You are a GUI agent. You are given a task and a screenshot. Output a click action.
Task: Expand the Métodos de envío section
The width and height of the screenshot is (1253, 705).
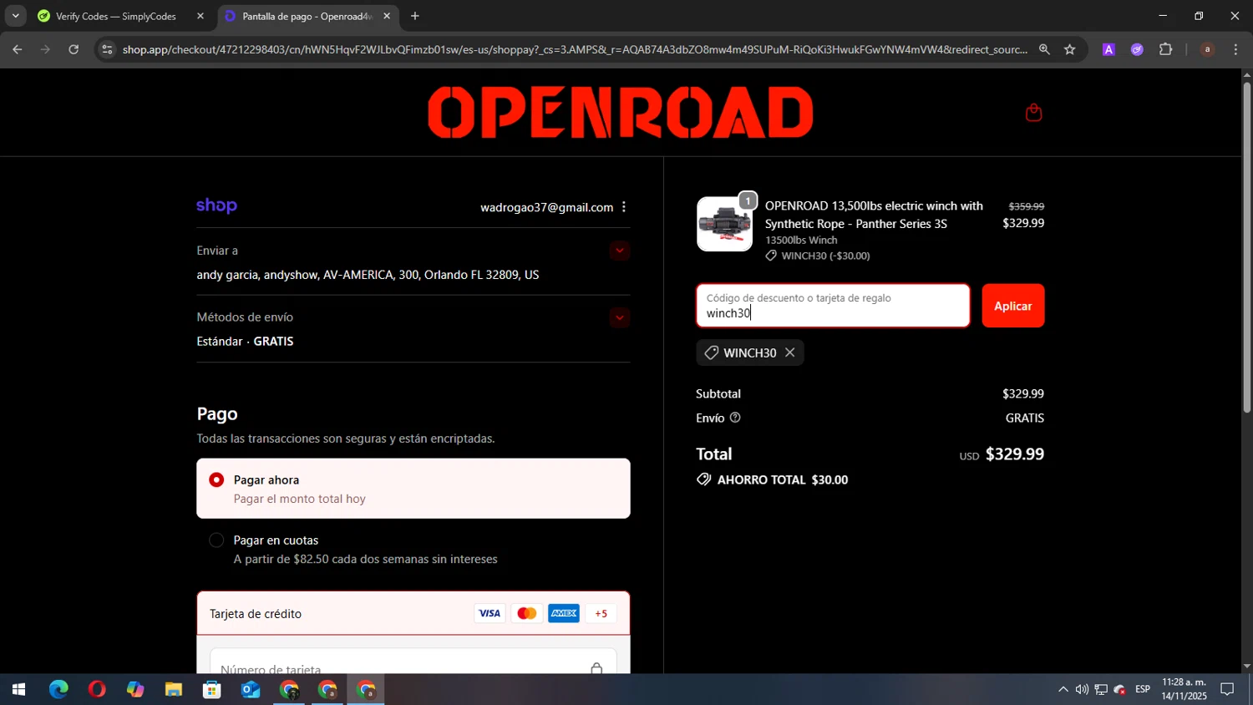coord(619,317)
